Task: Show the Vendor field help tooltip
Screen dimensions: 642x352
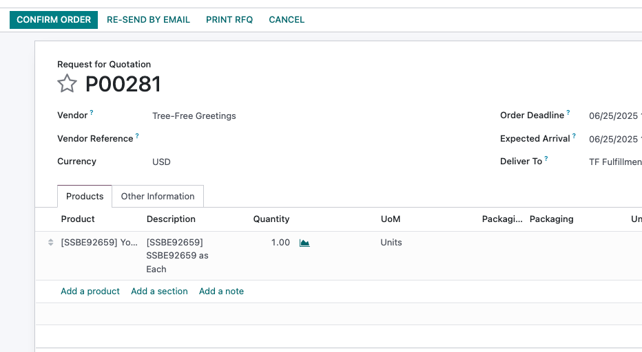Action: click(x=92, y=112)
